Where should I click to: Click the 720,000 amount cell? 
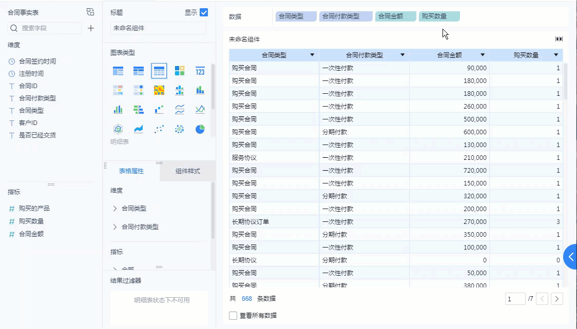(449, 170)
